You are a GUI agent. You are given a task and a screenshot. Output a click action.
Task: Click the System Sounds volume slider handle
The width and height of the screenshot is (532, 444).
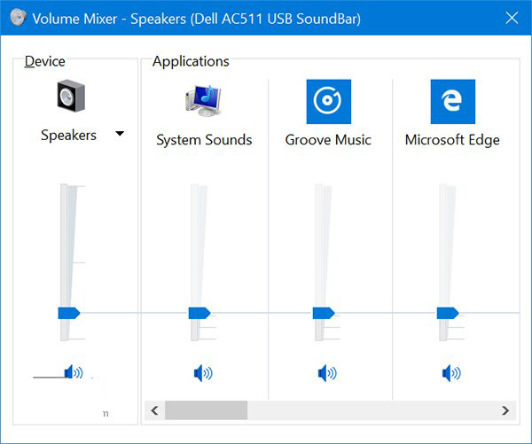click(x=199, y=313)
